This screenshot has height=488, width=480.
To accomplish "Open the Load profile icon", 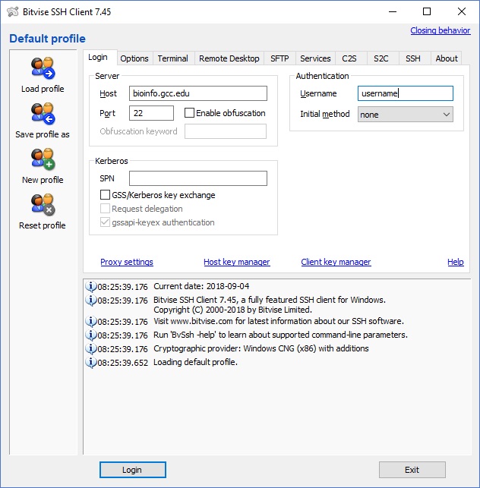I will tap(43, 68).
